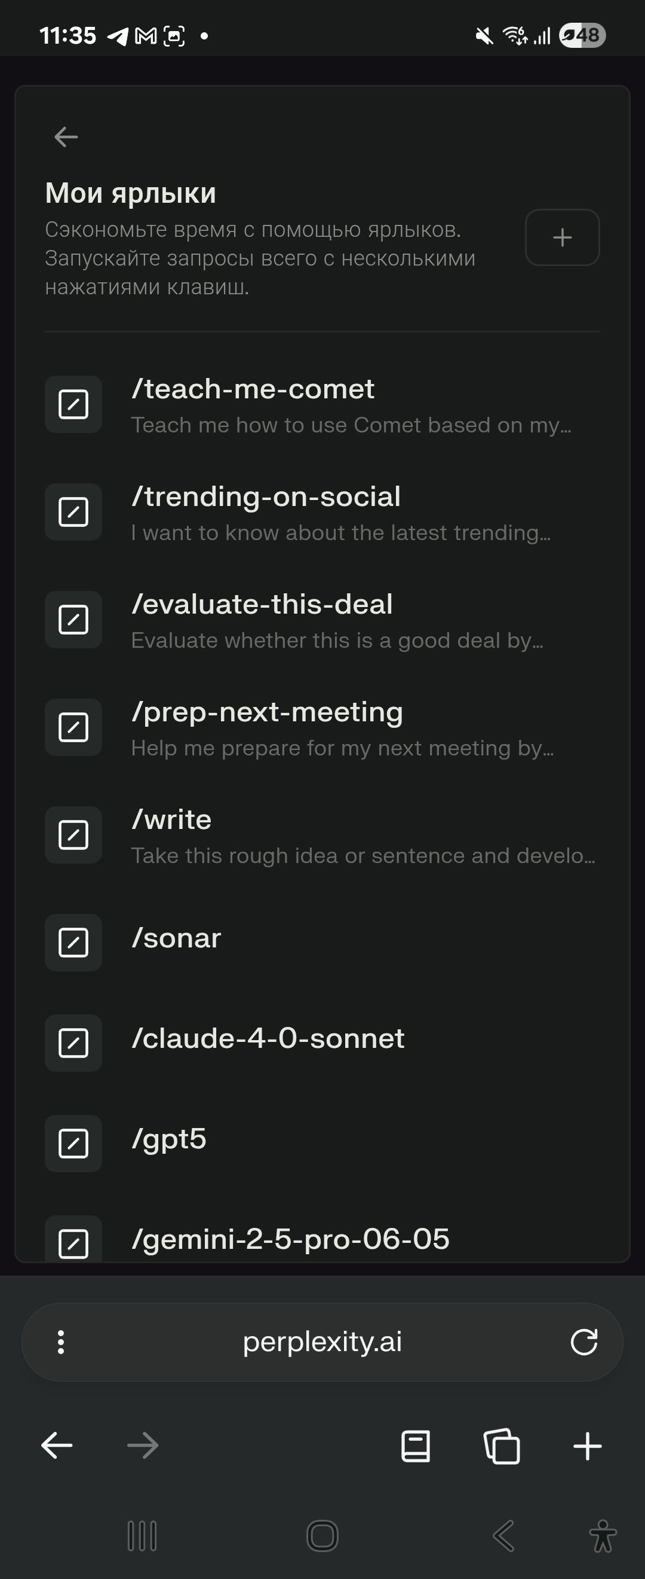
Task: Tap the icon beside /teach-me-comet
Action: pos(73,404)
